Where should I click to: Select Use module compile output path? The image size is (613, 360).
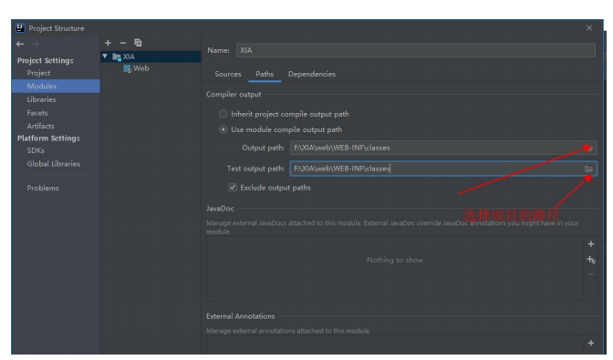(x=223, y=129)
